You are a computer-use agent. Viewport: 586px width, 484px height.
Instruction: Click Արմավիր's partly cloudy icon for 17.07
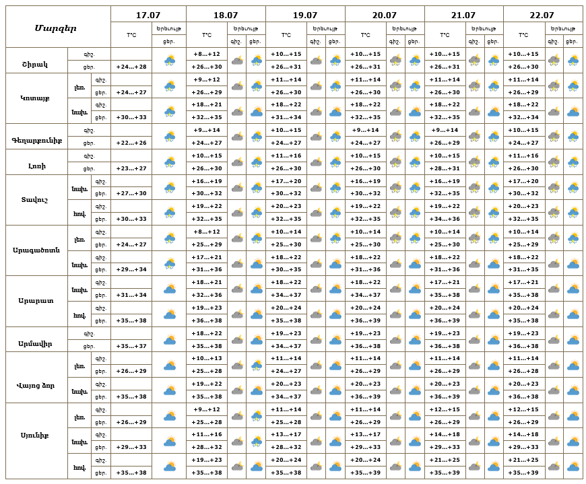169,339
